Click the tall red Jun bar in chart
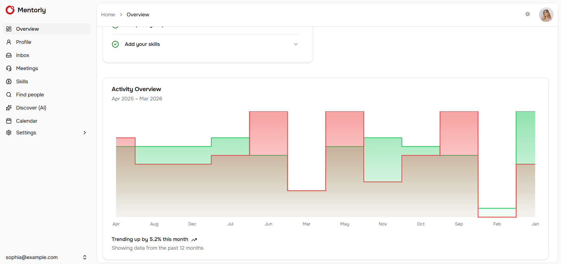Viewport: 561px width, 264px height. [268, 133]
